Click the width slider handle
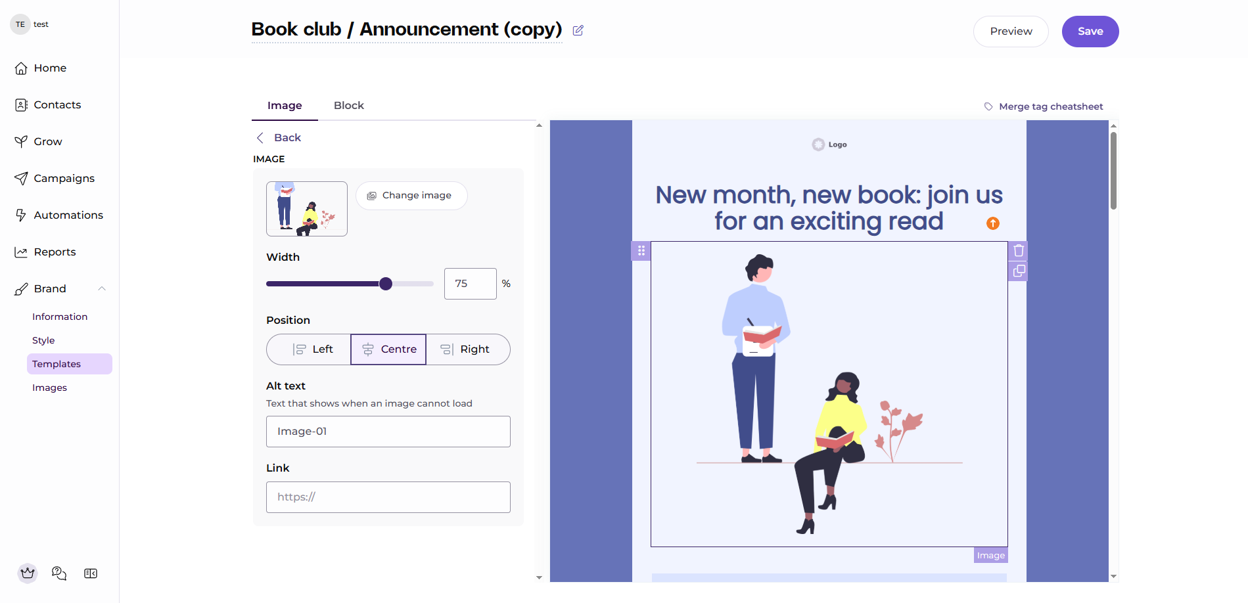This screenshot has width=1248, height=603. click(386, 284)
